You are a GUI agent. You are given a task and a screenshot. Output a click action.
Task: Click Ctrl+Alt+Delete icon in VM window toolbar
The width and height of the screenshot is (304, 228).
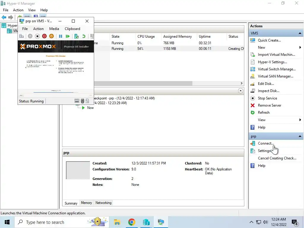(x=21, y=36)
